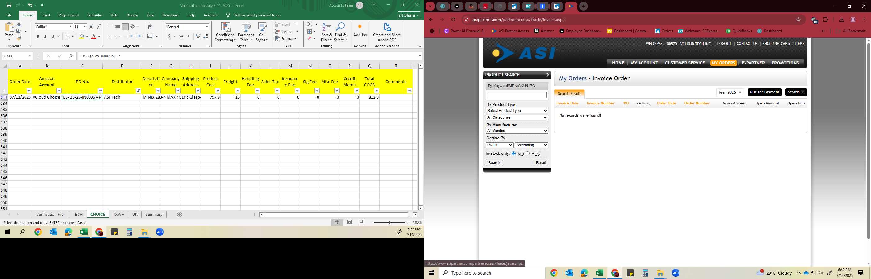
Task: Click the Excel zoom slider handle
Action: [390, 222]
